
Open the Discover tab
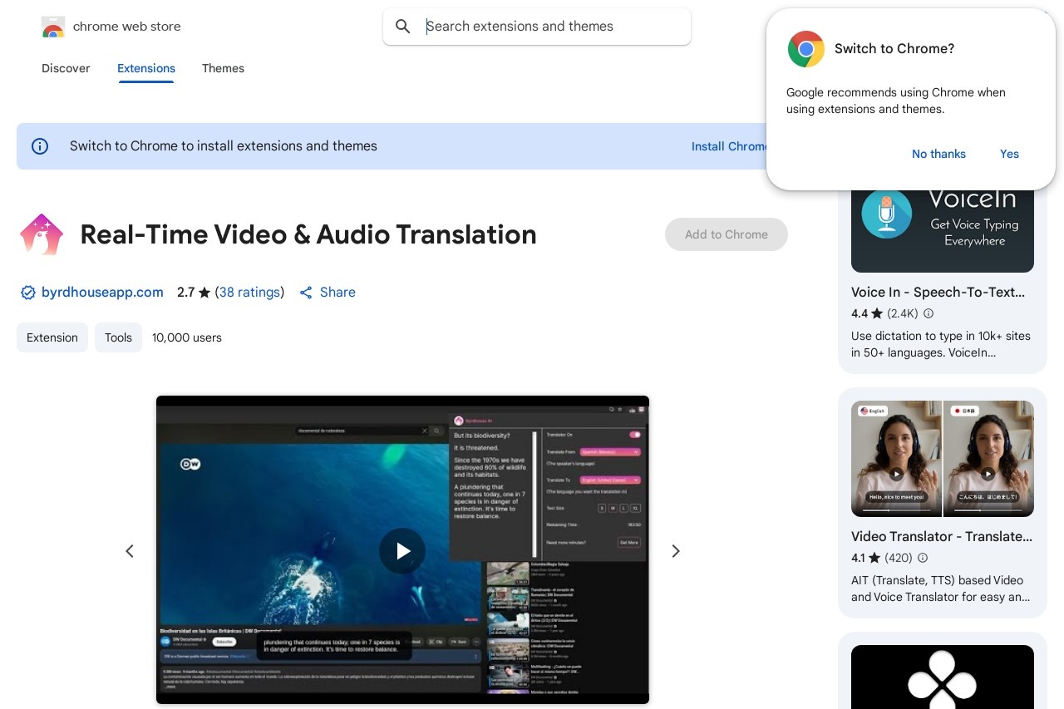[66, 68]
